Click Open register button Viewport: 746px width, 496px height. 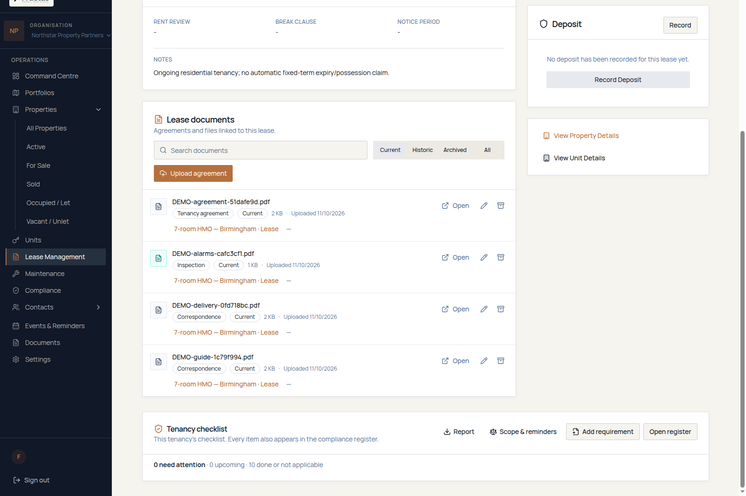pyautogui.click(x=670, y=432)
